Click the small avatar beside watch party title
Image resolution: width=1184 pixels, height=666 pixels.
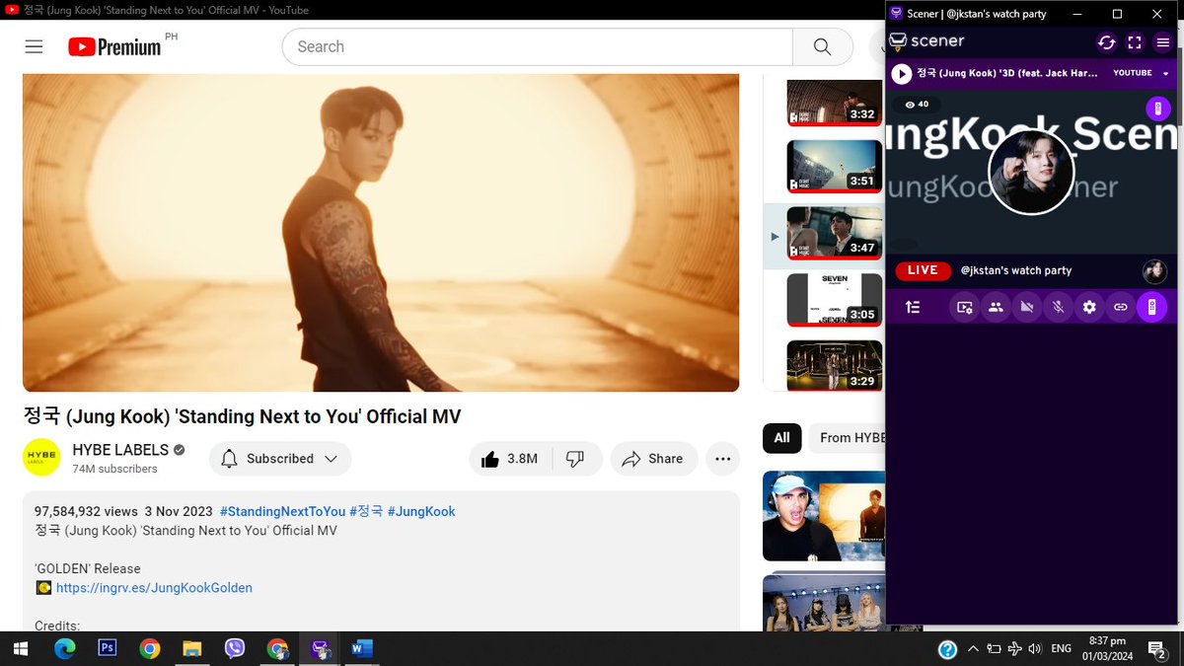[x=1154, y=271]
